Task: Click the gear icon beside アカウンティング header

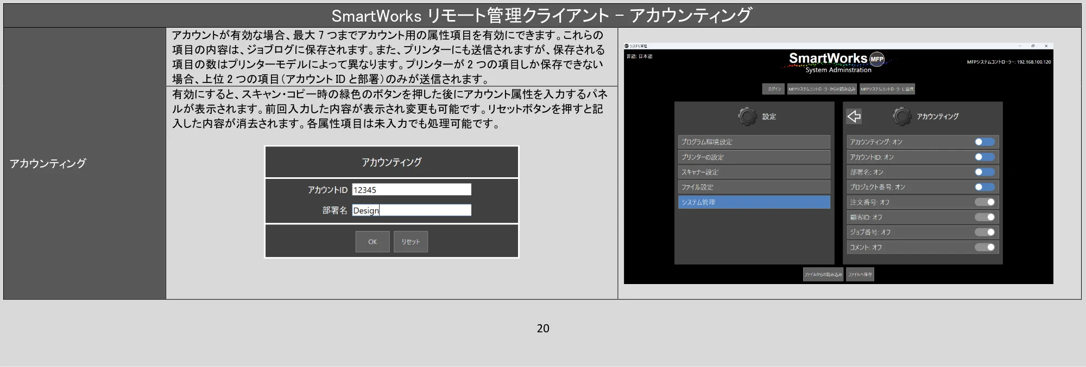Action: tap(902, 116)
